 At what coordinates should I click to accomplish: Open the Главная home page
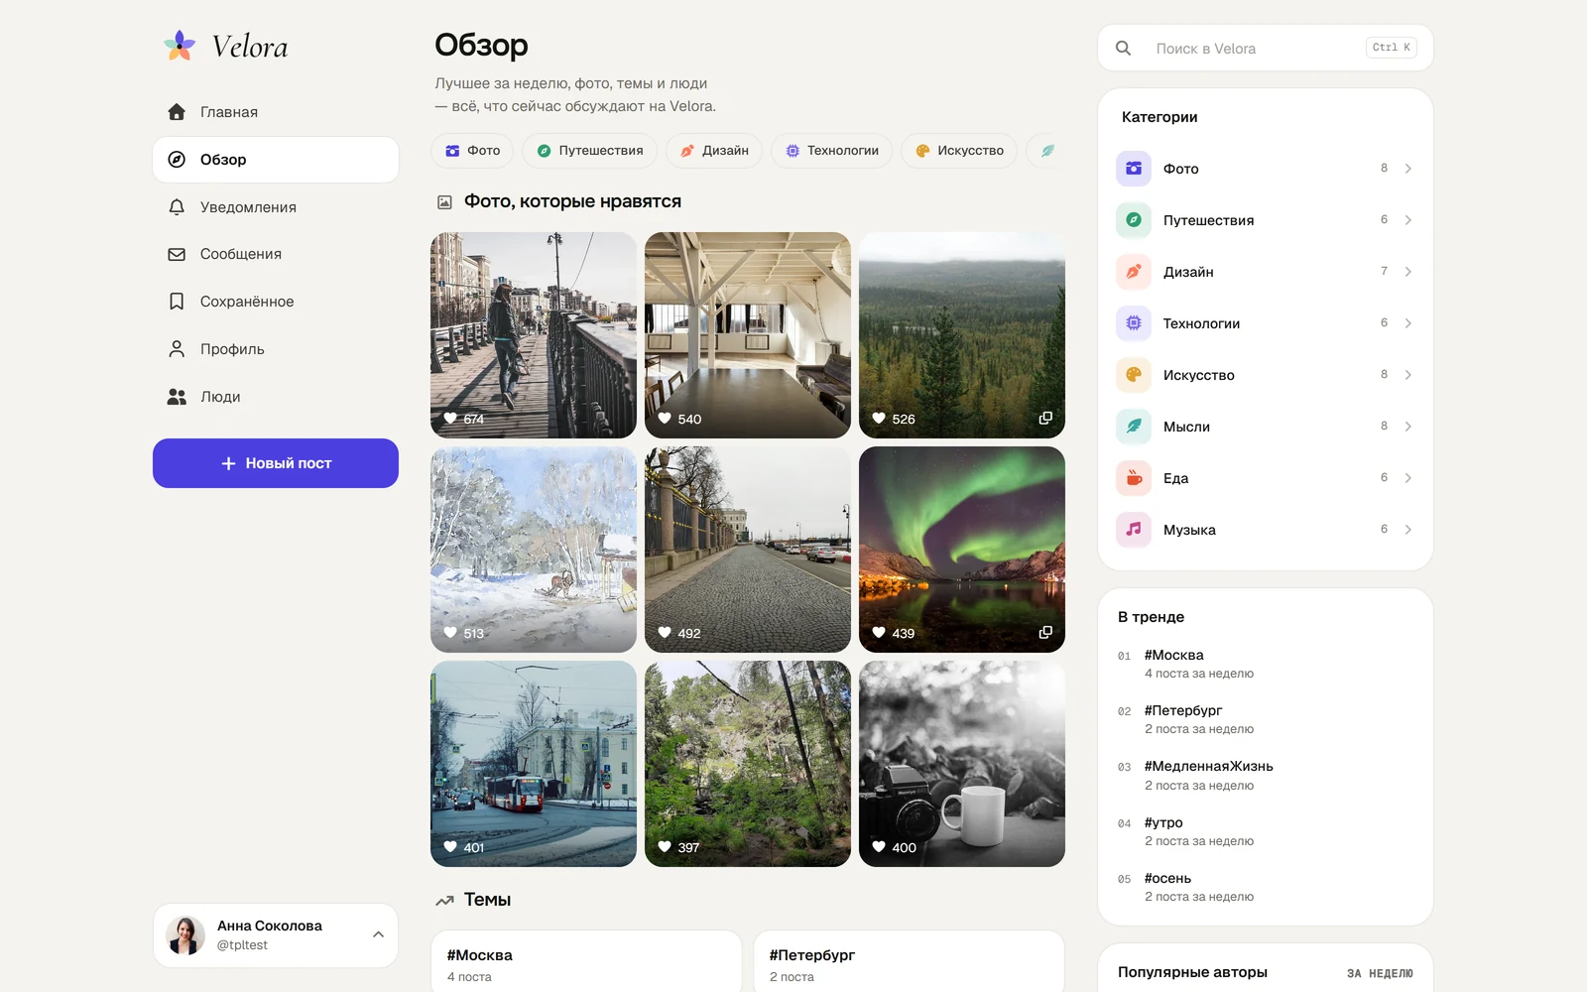[276, 112]
